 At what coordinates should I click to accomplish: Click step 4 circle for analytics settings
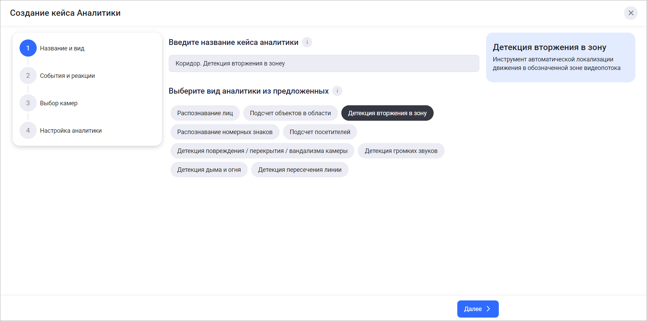[x=28, y=130]
